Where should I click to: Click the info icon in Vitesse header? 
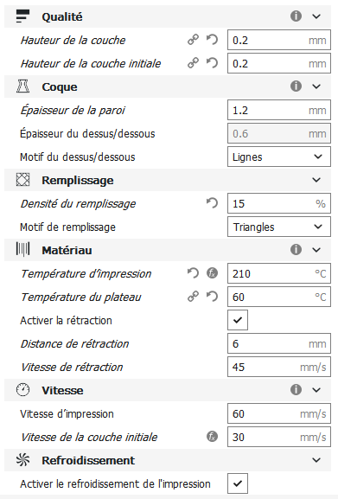pyautogui.click(x=296, y=389)
